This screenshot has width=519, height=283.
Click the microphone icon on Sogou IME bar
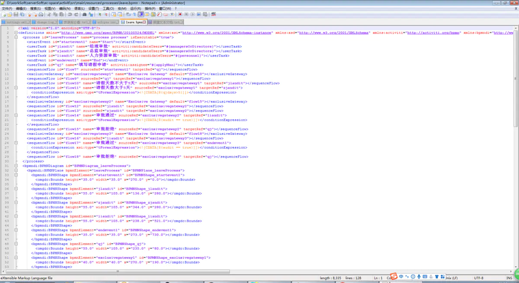click(419, 277)
